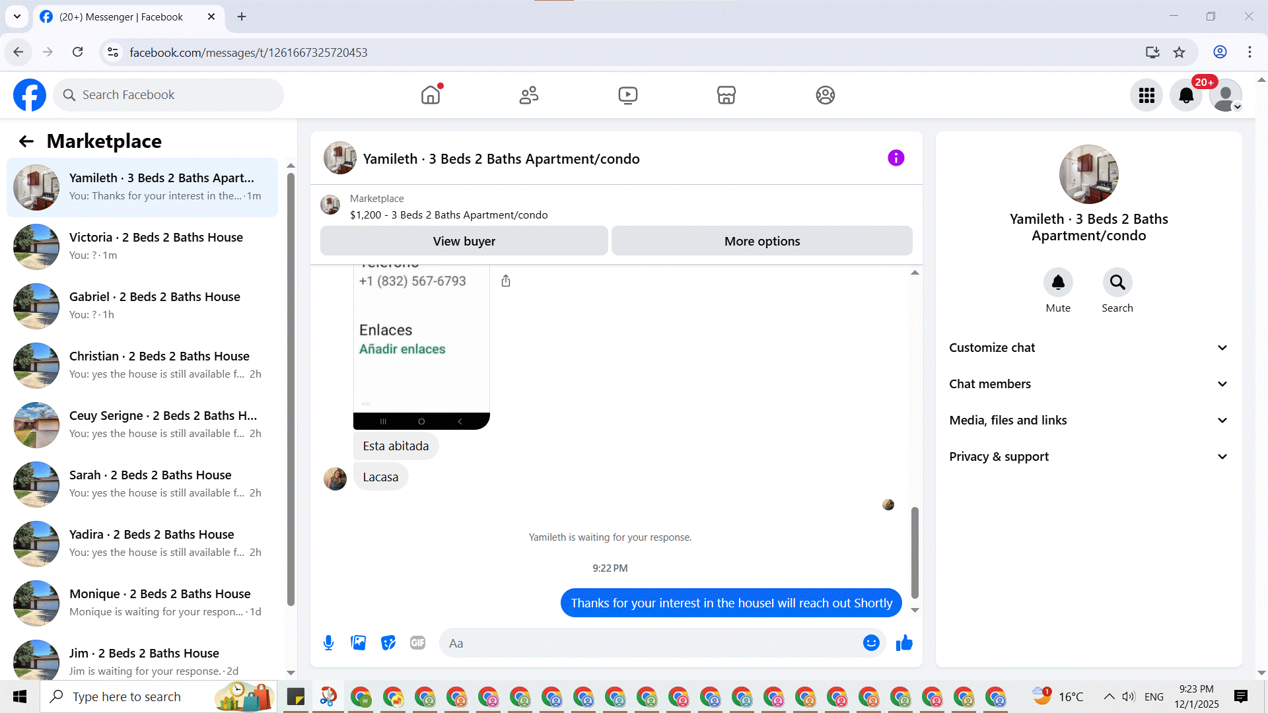Open the GIF picker
Viewport: 1268px width, 713px height.
[x=418, y=643]
